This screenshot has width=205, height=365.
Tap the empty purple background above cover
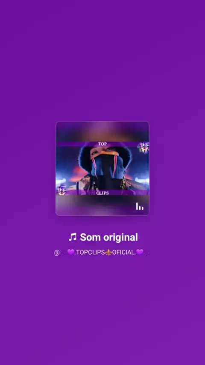[x=102, y=61]
